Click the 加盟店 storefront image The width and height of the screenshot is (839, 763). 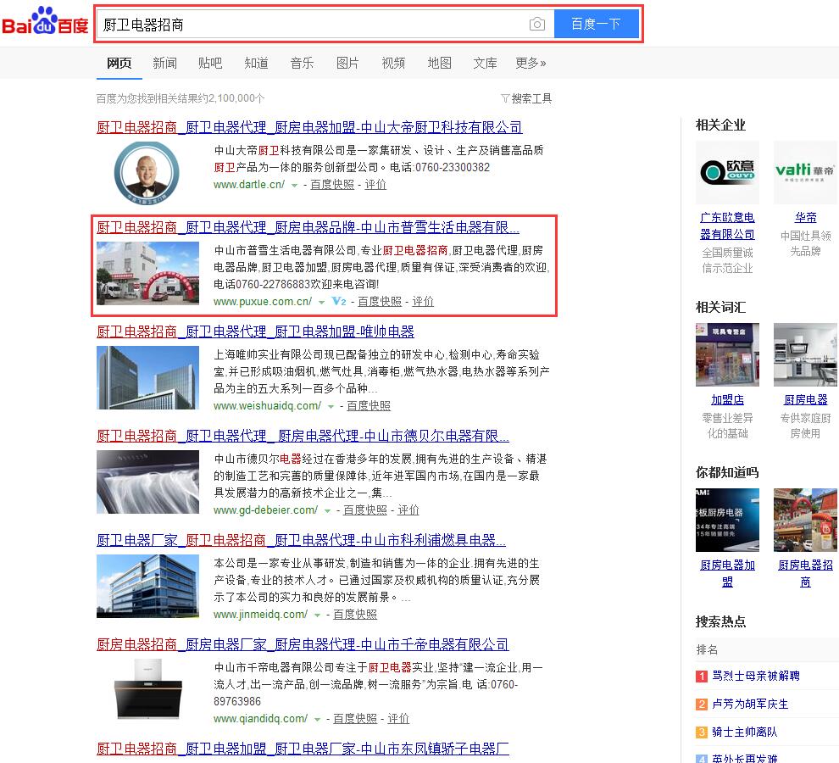[727, 354]
